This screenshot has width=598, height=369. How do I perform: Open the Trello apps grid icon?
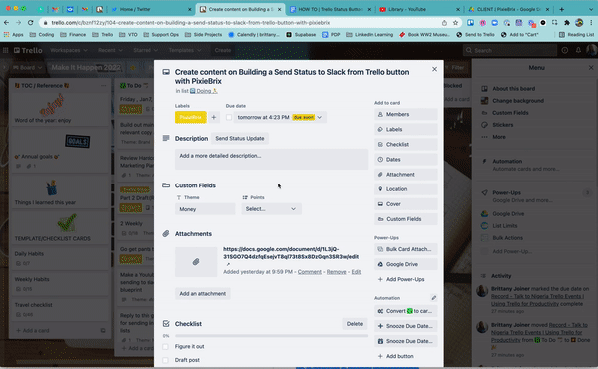(x=5, y=50)
